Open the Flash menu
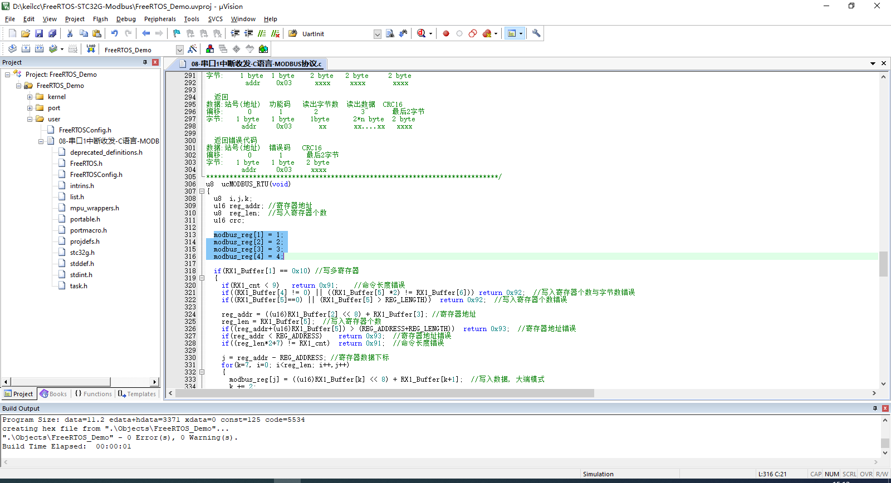Image resolution: width=891 pixels, height=483 pixels. click(100, 19)
